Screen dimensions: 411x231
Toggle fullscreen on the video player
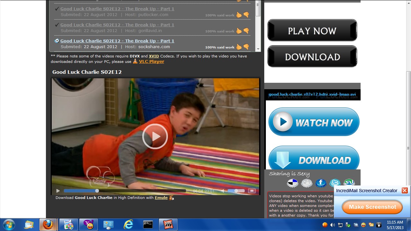point(252,191)
